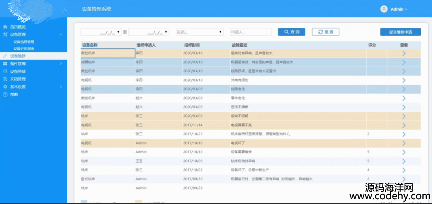The image size is (432, 204).
Task: Click the device cell 摇臂钻床
Action: (x=88, y=62)
